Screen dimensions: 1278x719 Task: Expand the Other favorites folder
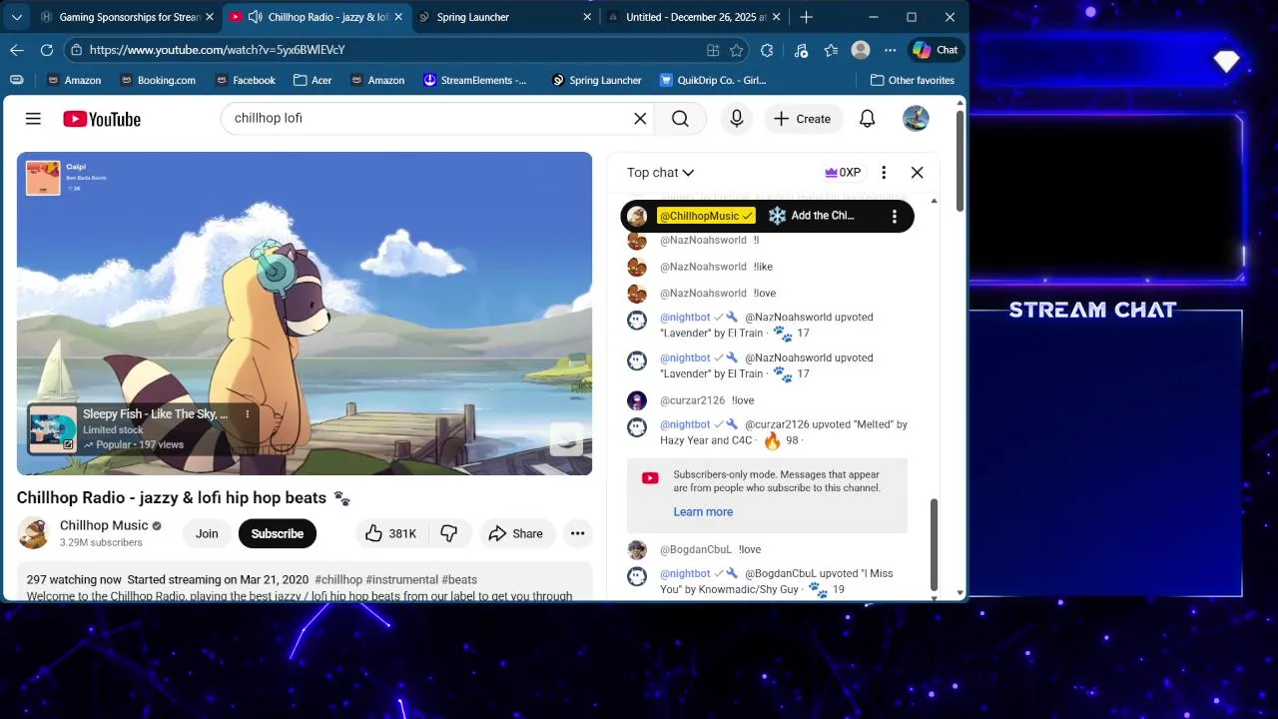coord(913,80)
